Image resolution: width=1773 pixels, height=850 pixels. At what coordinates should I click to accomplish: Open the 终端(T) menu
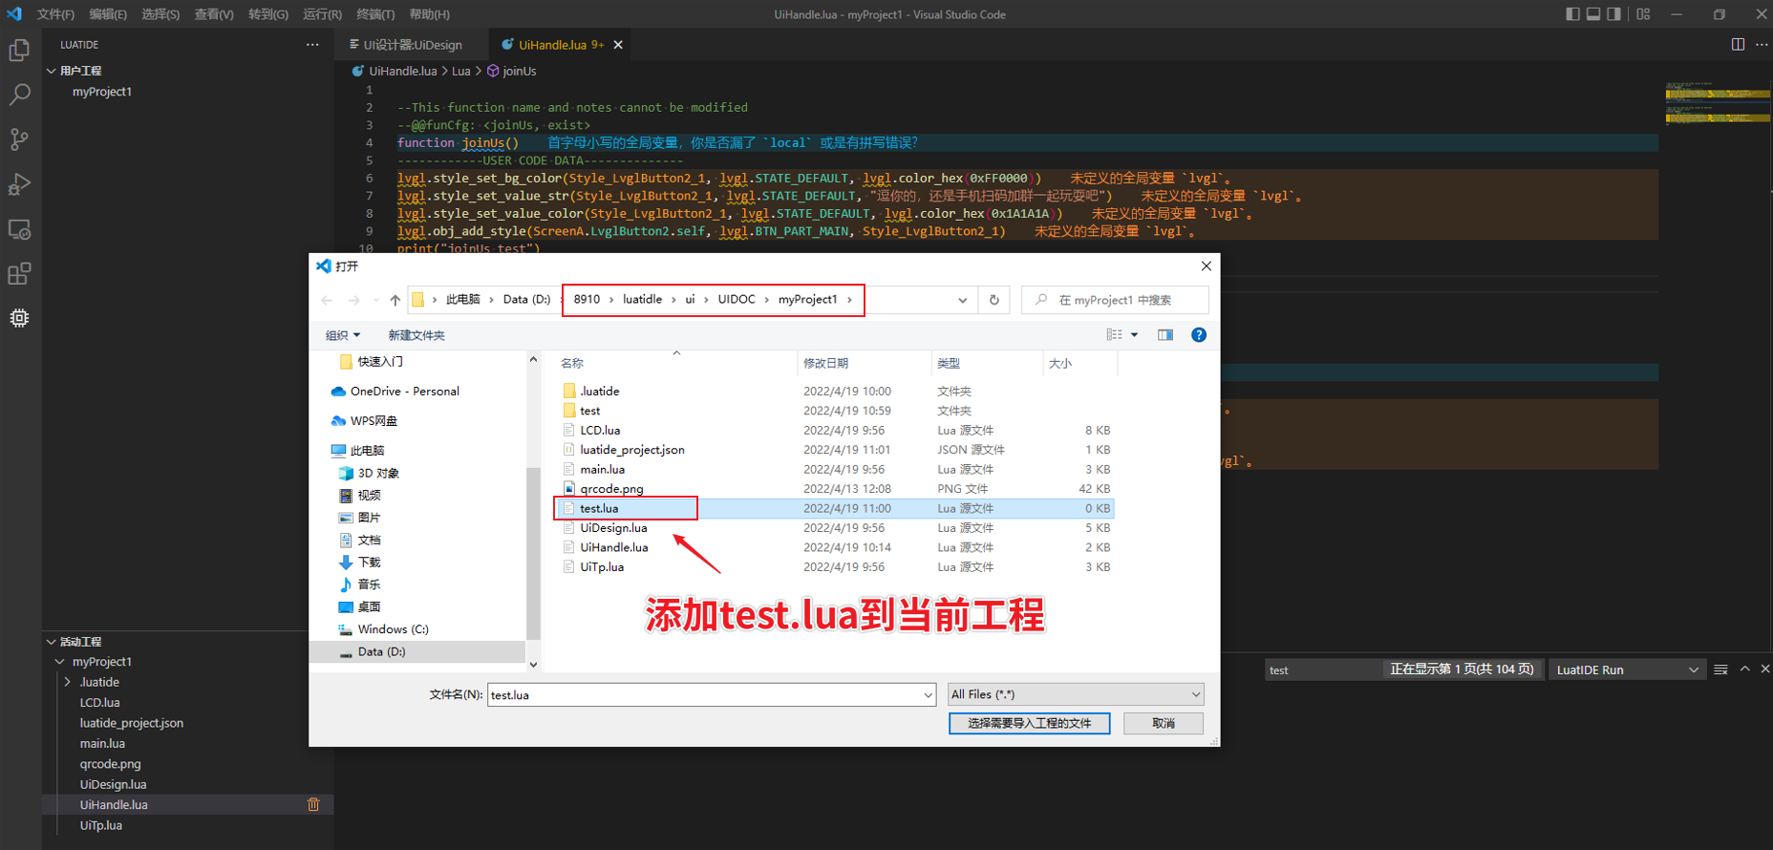tap(375, 14)
